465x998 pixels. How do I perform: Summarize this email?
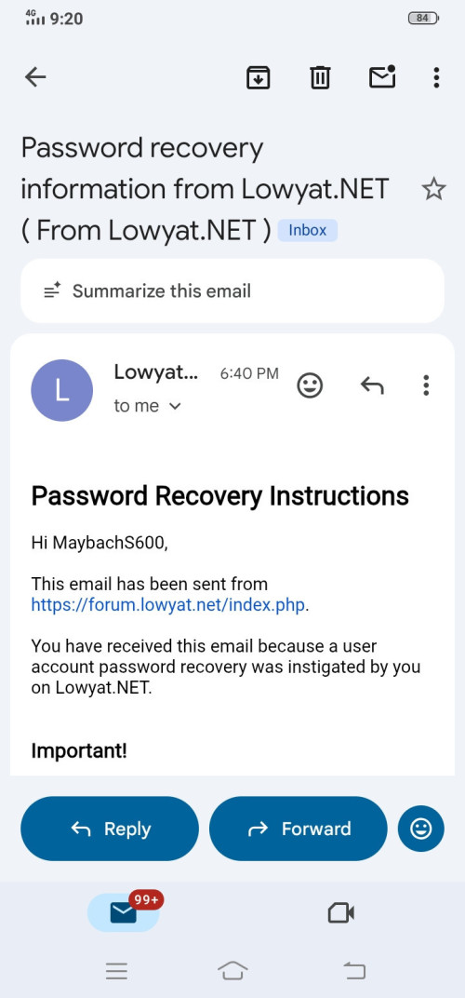click(232, 290)
